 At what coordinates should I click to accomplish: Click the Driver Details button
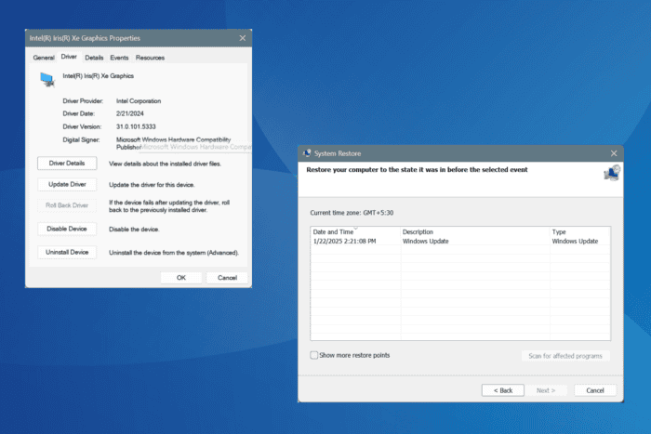point(67,163)
